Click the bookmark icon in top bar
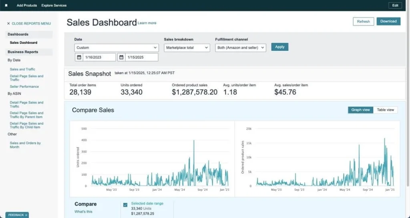 6,6
